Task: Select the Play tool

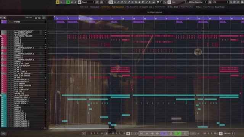Action: tap(143, 2)
